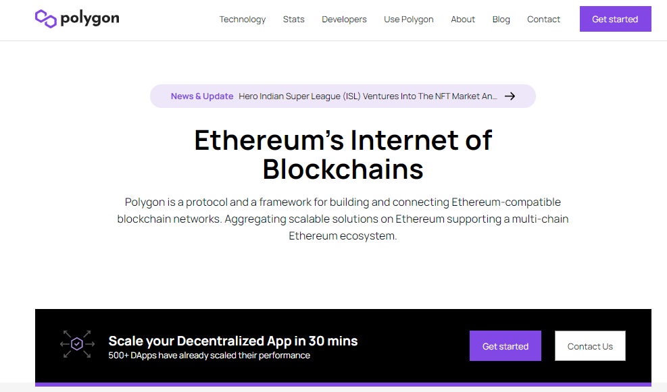Viewport: 667px width, 392px height.
Task: Click the Polygon chain-link logo icon
Action: coord(45,19)
